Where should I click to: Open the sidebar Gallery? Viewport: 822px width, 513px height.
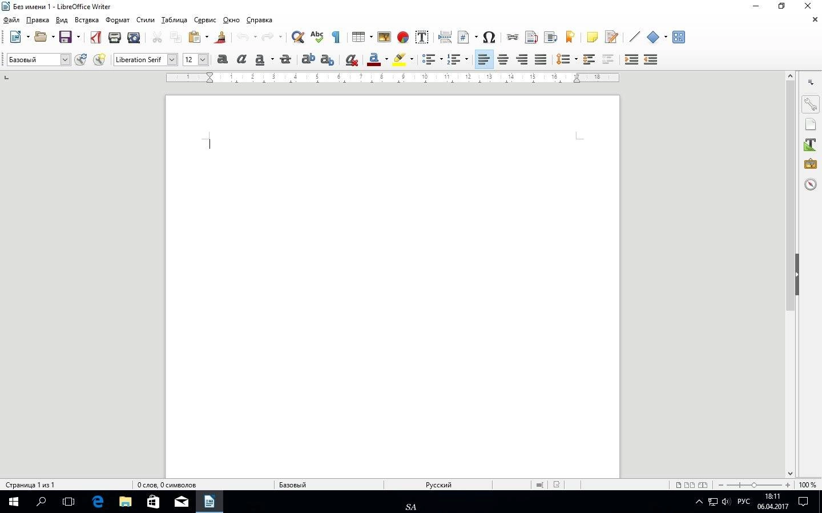tap(810, 164)
